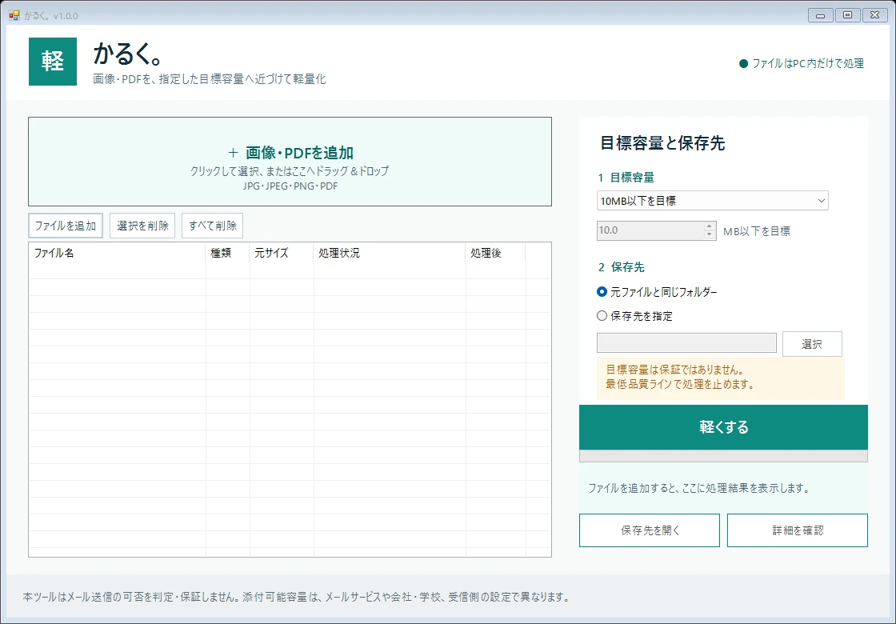Screen dimensions: 896x624
Task: Click the green dot before ファイルはPC内だけで処理
Action: [743, 63]
